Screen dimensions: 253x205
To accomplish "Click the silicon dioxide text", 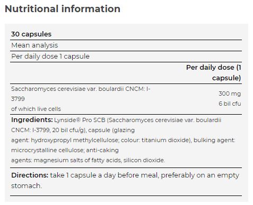I will pyautogui.click(x=144, y=160).
